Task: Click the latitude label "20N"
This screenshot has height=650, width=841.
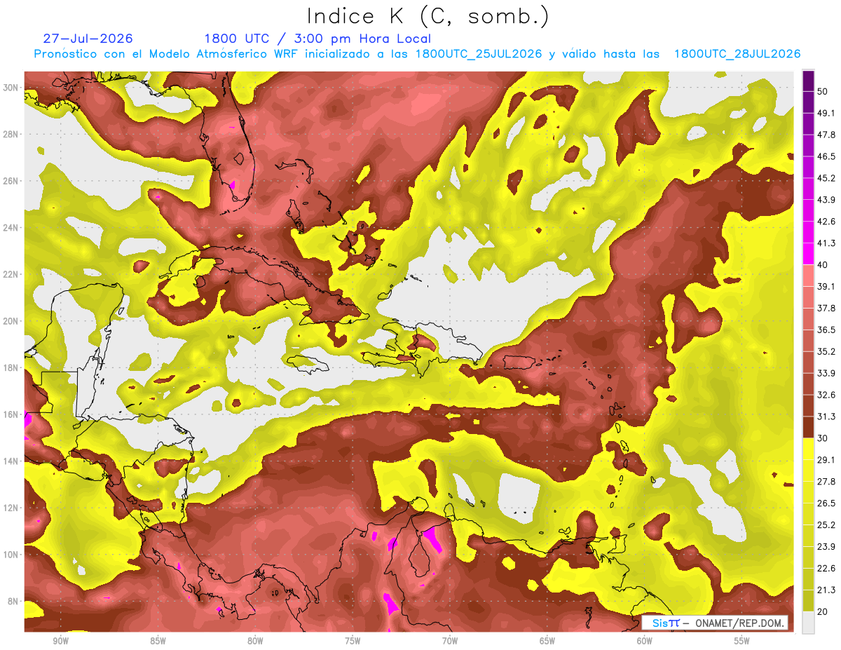Action: tap(11, 320)
